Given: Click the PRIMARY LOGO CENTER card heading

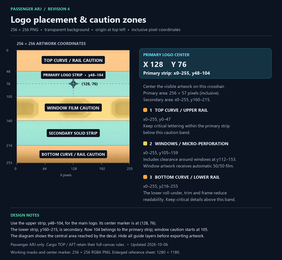Looking at the screenshot, I should click(x=166, y=55).
